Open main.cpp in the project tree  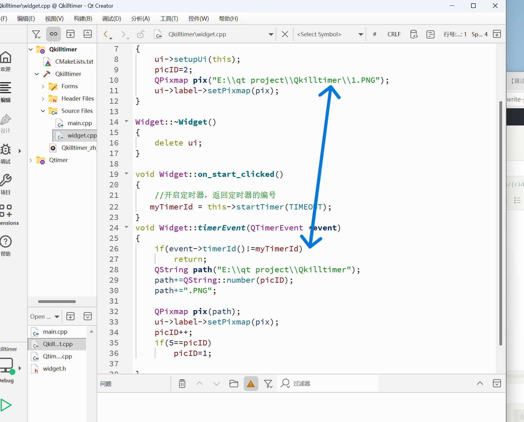(x=79, y=123)
